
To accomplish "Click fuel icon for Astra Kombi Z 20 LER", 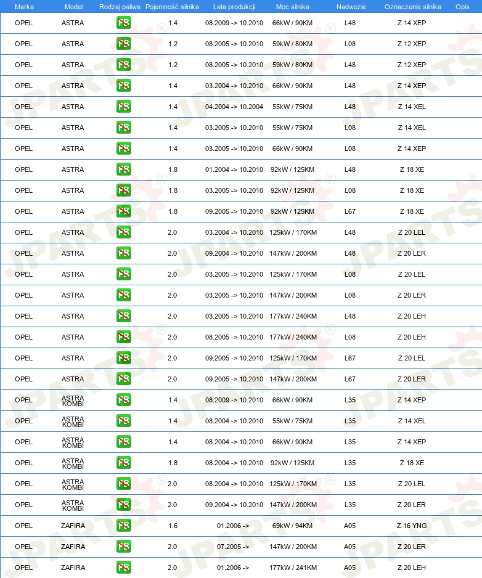I will (x=123, y=505).
